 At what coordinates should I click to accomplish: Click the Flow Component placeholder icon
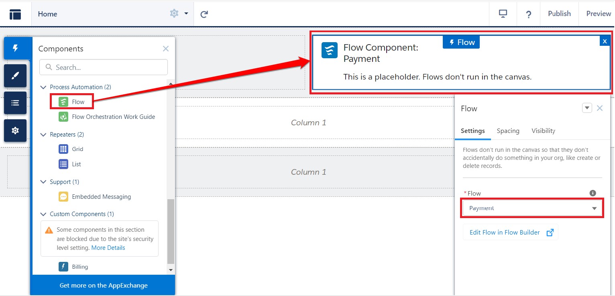point(330,50)
